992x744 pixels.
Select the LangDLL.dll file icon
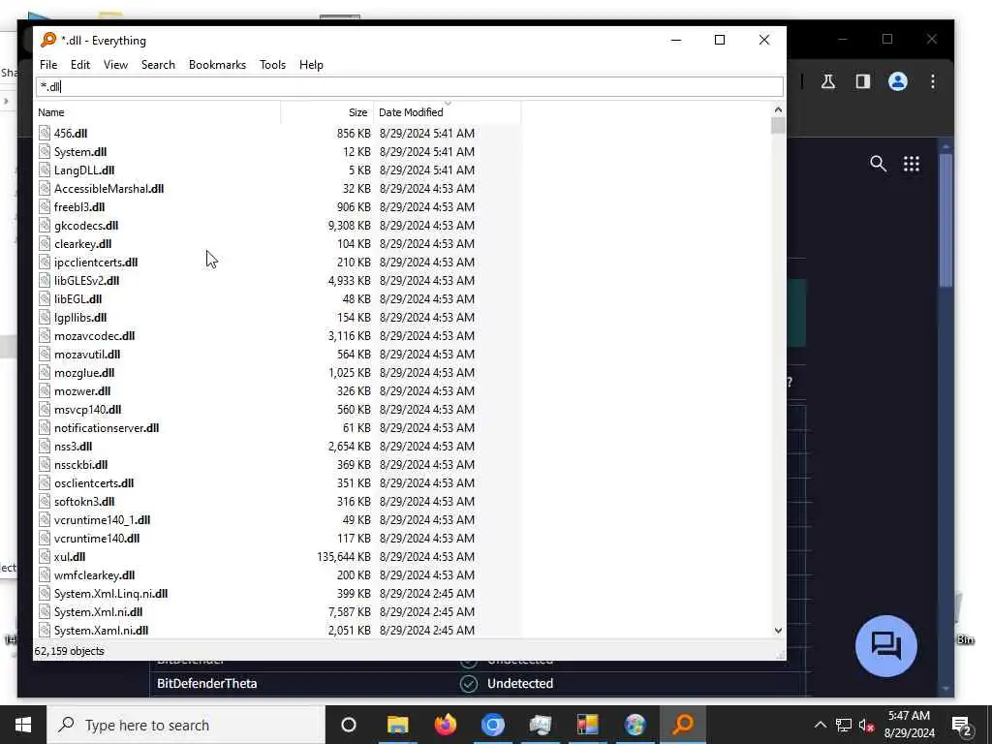[x=45, y=170]
